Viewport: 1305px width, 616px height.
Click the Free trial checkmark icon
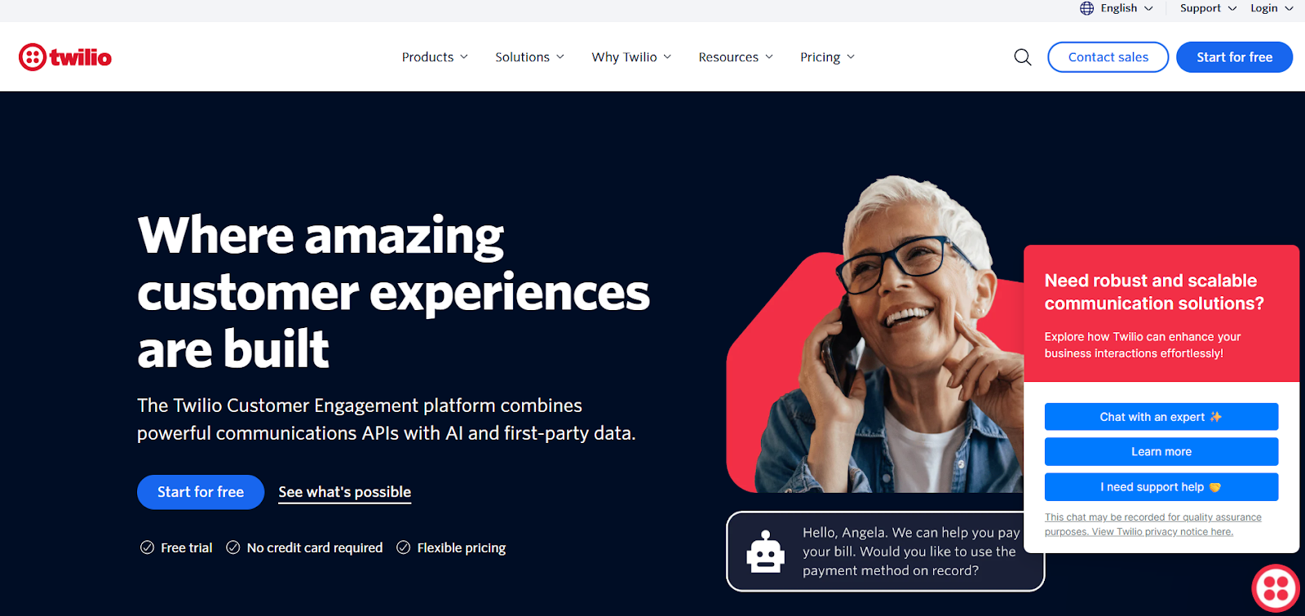pos(148,547)
